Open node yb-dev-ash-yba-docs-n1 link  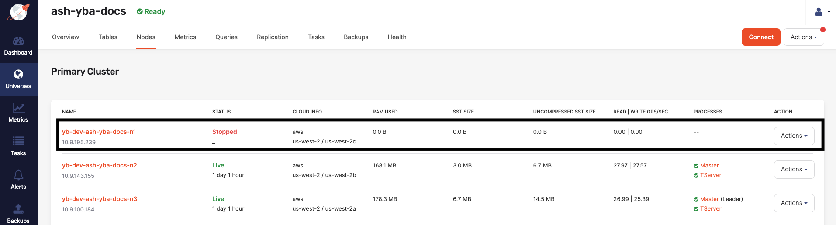[99, 132]
